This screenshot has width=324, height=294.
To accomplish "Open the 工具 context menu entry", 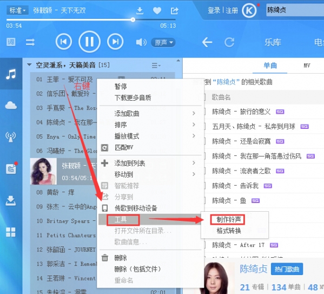I will (150, 219).
